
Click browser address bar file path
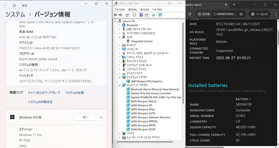[x=225, y=14]
